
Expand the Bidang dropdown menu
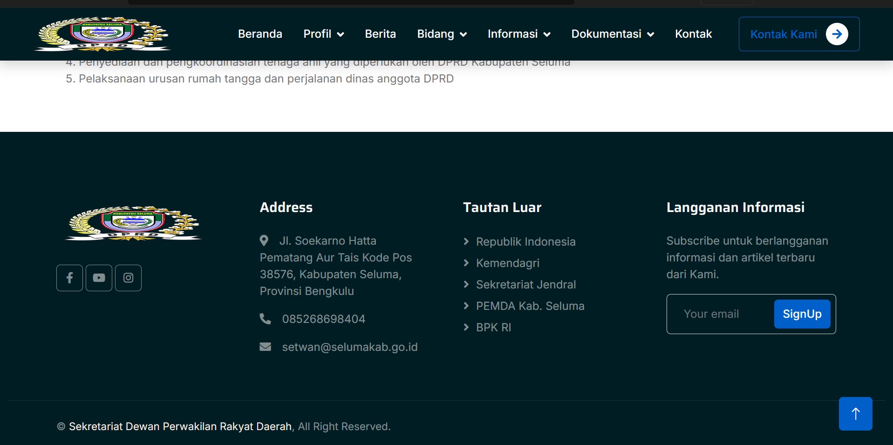coord(442,34)
